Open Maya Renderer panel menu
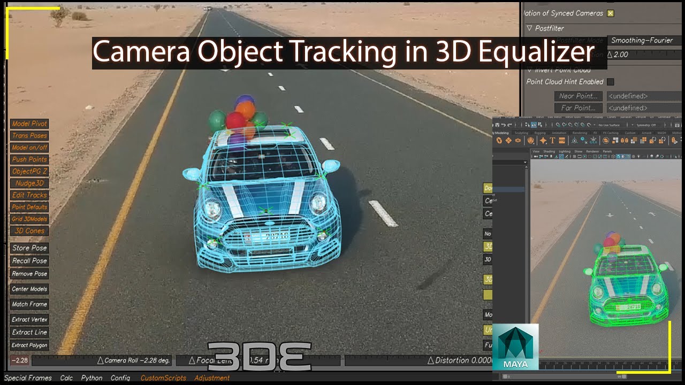Image resolution: width=685 pixels, height=385 pixels. pyautogui.click(x=592, y=151)
